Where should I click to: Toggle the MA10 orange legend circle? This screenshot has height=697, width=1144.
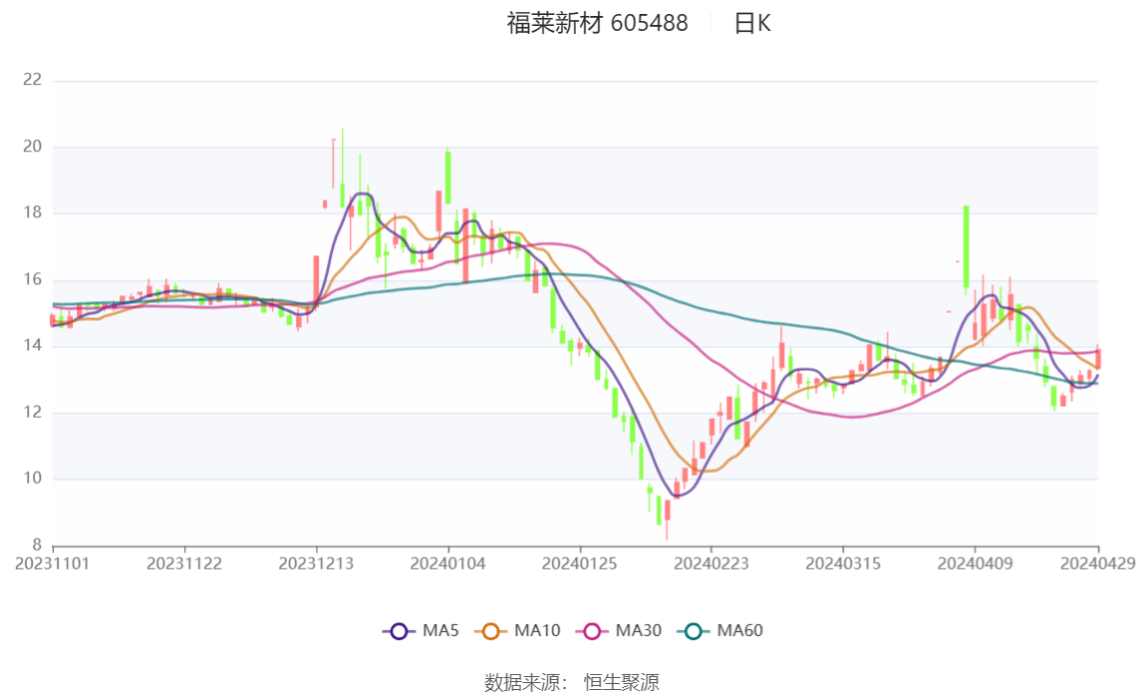click(x=491, y=631)
